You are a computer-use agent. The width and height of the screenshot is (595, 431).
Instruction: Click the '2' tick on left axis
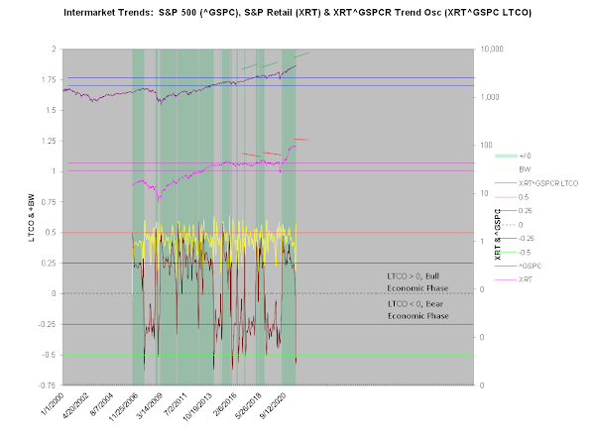tap(54, 49)
